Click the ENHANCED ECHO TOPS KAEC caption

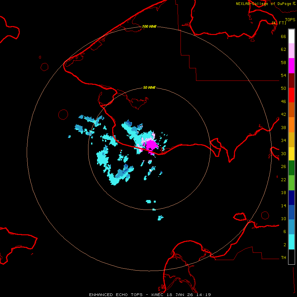(150, 295)
